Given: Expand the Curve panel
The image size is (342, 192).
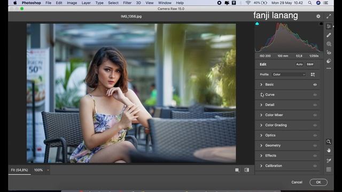Looking at the screenshot, I should click(261, 95).
